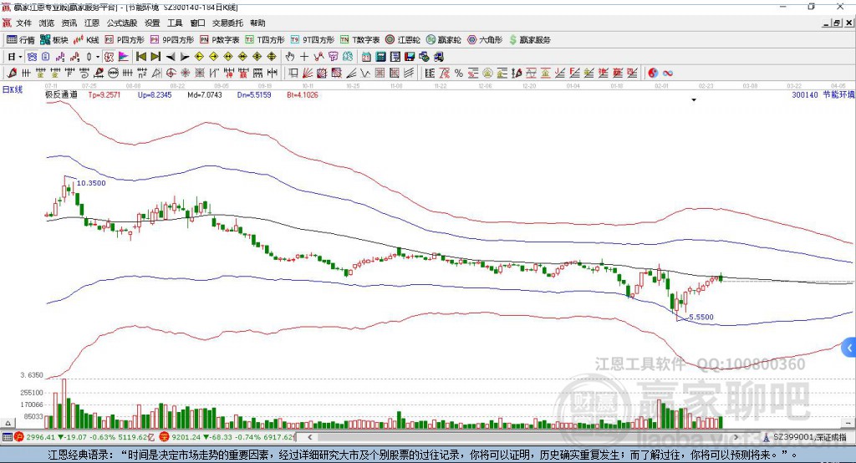Jump to last bar icon
856x463 pixels.
(x=155, y=57)
